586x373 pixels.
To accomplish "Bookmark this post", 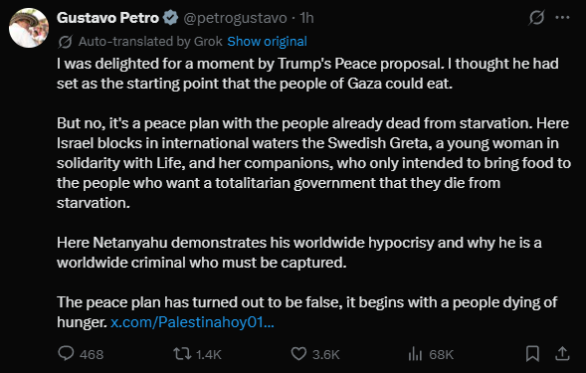I will tap(532, 353).
